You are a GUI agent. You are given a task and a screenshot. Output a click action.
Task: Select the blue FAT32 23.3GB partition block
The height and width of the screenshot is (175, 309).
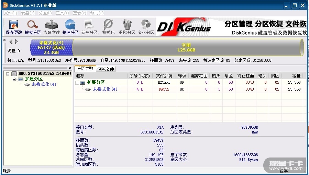point(52,47)
